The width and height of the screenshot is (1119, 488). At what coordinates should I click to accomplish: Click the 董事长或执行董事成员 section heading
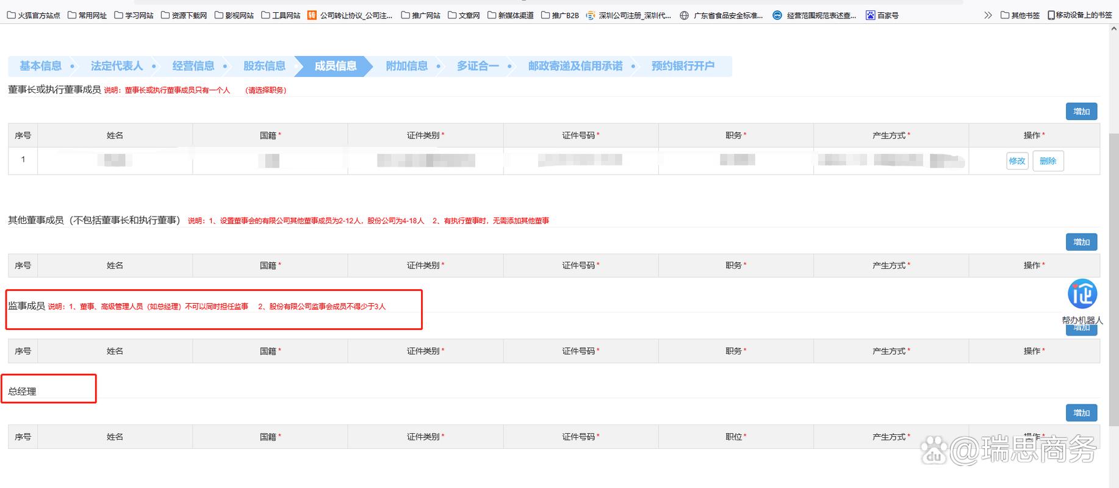click(54, 90)
